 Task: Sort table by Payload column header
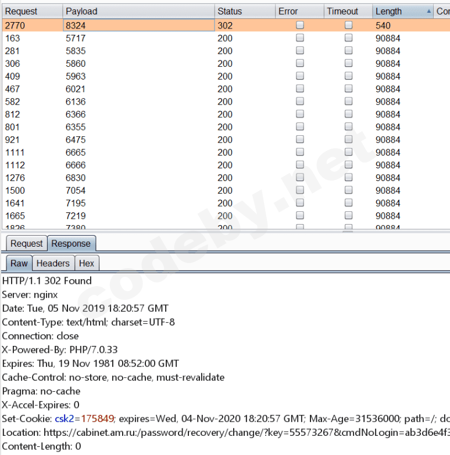[138, 12]
